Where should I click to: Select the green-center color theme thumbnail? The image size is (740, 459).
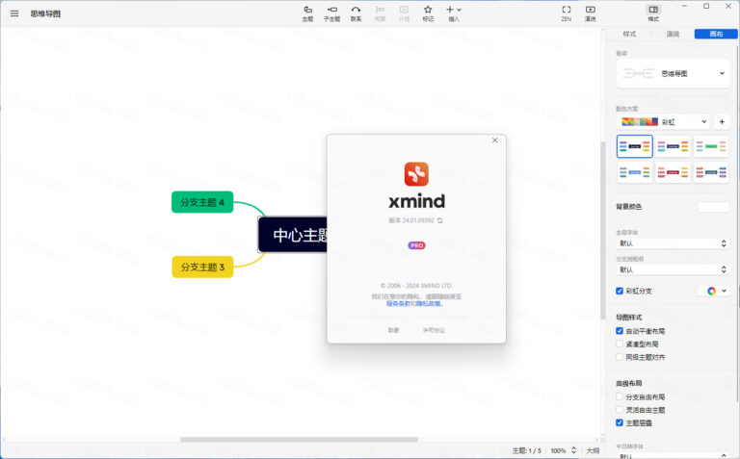(x=711, y=146)
